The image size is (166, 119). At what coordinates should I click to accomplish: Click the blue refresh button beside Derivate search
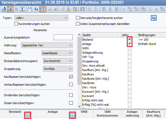click(154, 18)
